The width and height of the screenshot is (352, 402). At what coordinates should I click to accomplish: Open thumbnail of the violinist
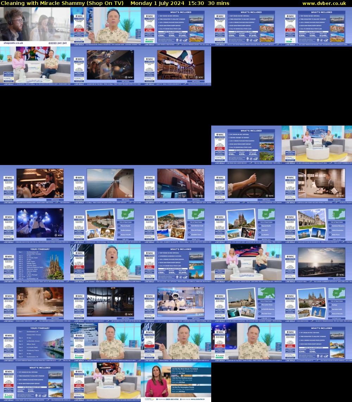35,184
